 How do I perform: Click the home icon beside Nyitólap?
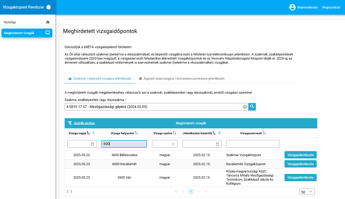click(x=48, y=22)
